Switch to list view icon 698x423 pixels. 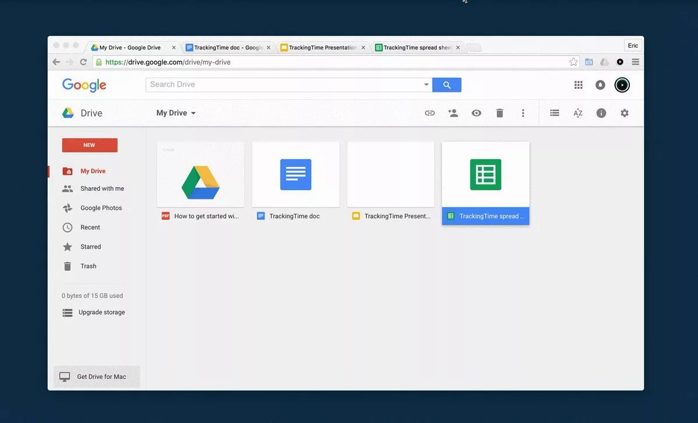tap(554, 113)
